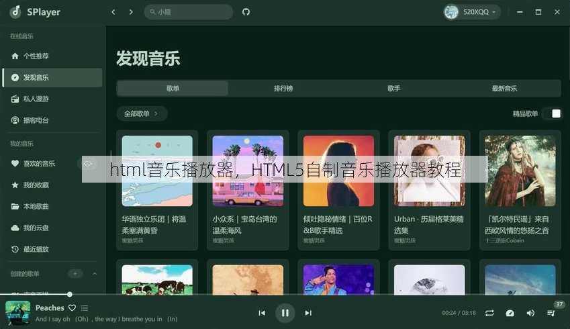The image size is (570, 329).
Task: Maximize the SPlayer window
Action: [x=538, y=12]
